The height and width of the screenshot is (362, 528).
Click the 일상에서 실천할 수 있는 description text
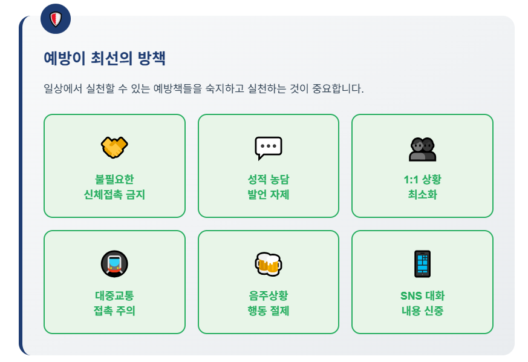point(204,88)
